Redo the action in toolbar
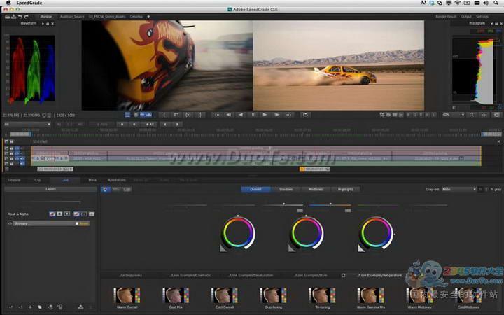This screenshot has height=315, width=504. [27, 17]
